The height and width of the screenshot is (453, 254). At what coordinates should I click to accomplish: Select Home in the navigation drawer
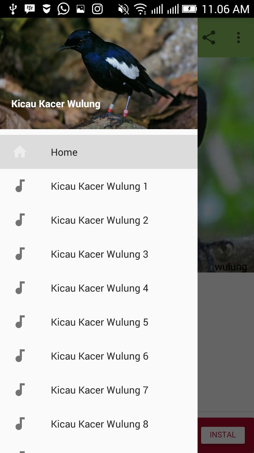(x=99, y=152)
